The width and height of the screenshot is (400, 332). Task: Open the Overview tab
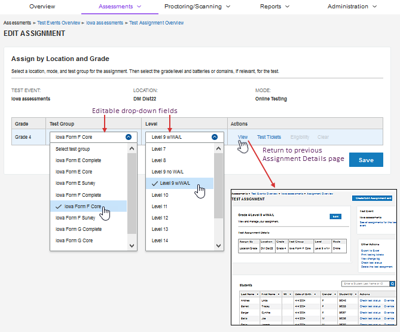click(42, 7)
